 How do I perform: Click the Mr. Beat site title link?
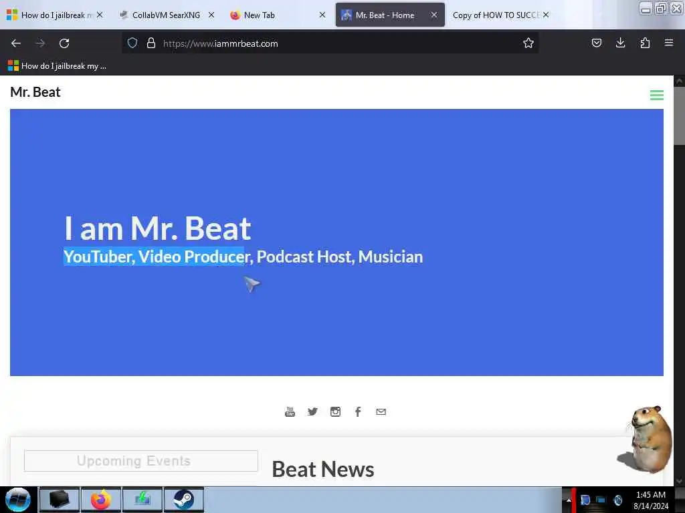[x=35, y=92]
